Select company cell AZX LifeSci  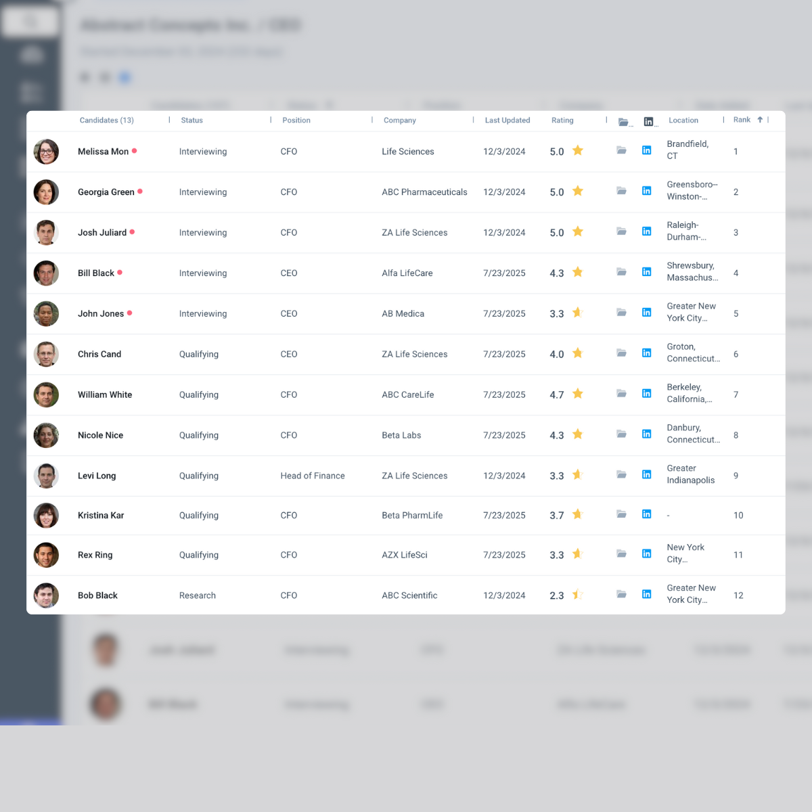(405, 555)
